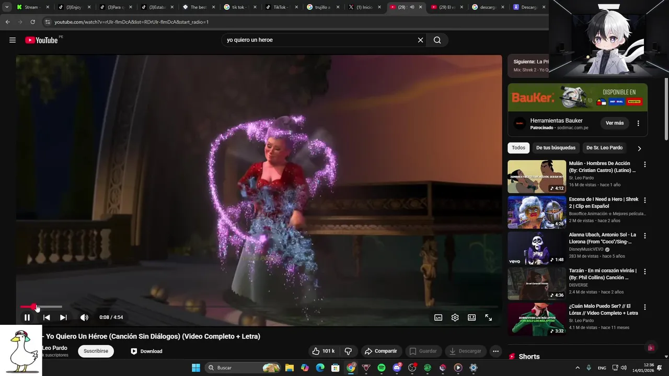The image size is (669, 376).
Task: Open the YouTube hamburger guide menu
Action: pos(13,40)
